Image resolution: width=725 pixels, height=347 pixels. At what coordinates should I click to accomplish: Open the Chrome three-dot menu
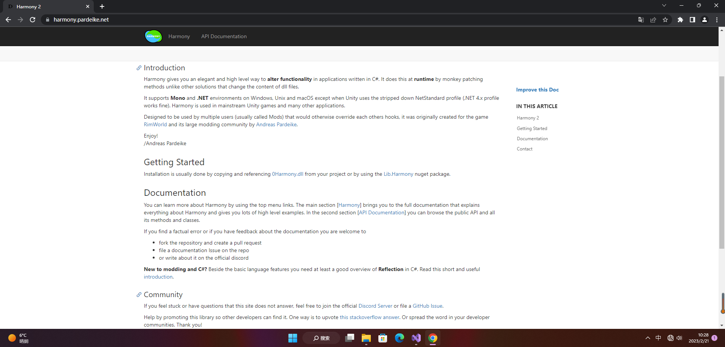[717, 20]
